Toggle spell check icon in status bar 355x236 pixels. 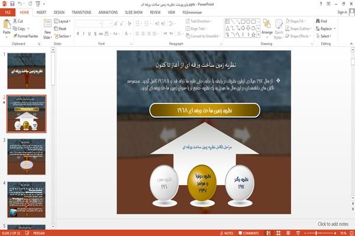[x=27, y=233]
